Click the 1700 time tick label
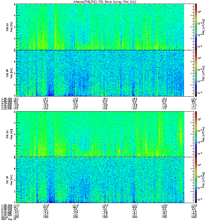 pyautogui.click(x=164, y=217)
